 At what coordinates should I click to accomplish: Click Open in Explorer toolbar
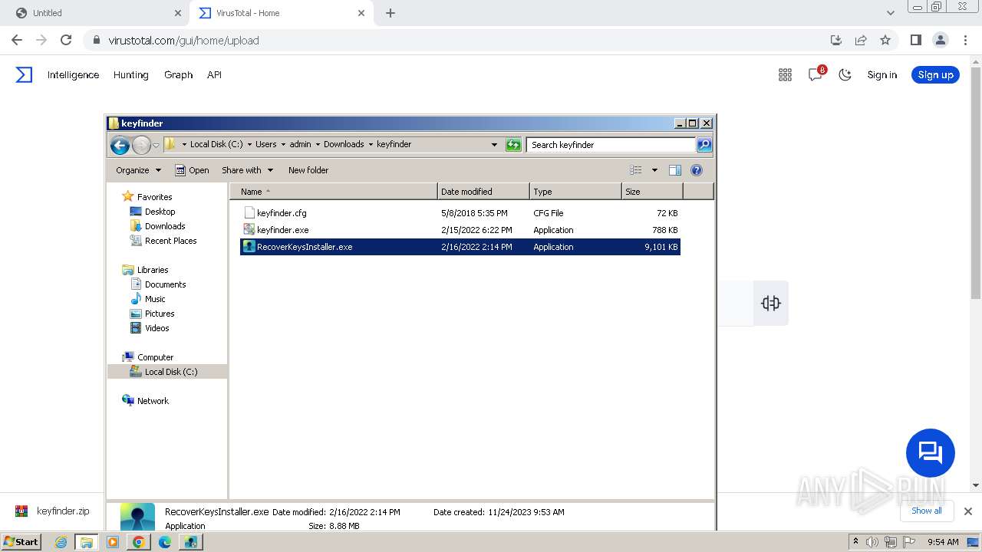[192, 170]
